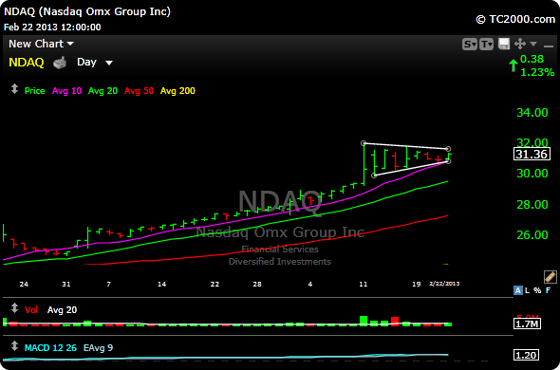Viewport: 560px width, 370px height.
Task: Click the tall green volume bar
Action: [364, 321]
